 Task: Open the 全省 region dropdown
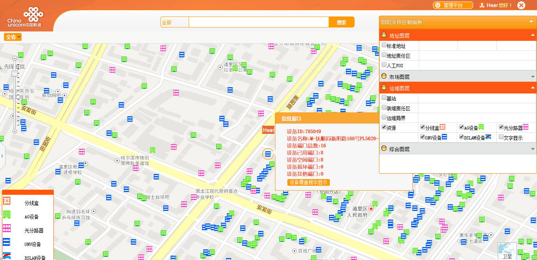[13, 37]
